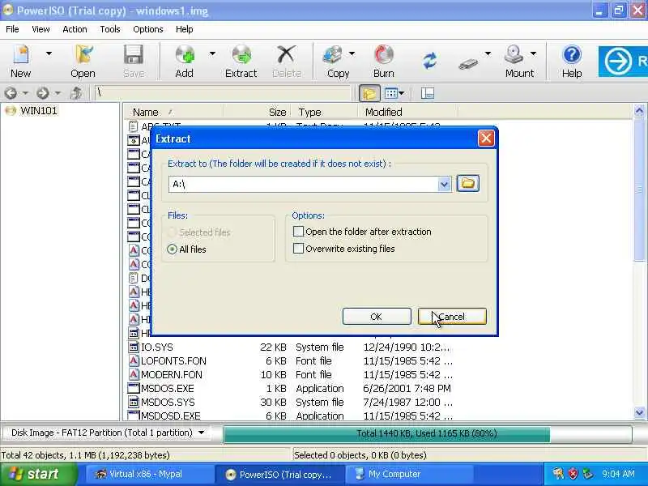Viewport: 648px width, 486px height.
Task: Toggle the folder tree view icon
Action: click(369, 93)
